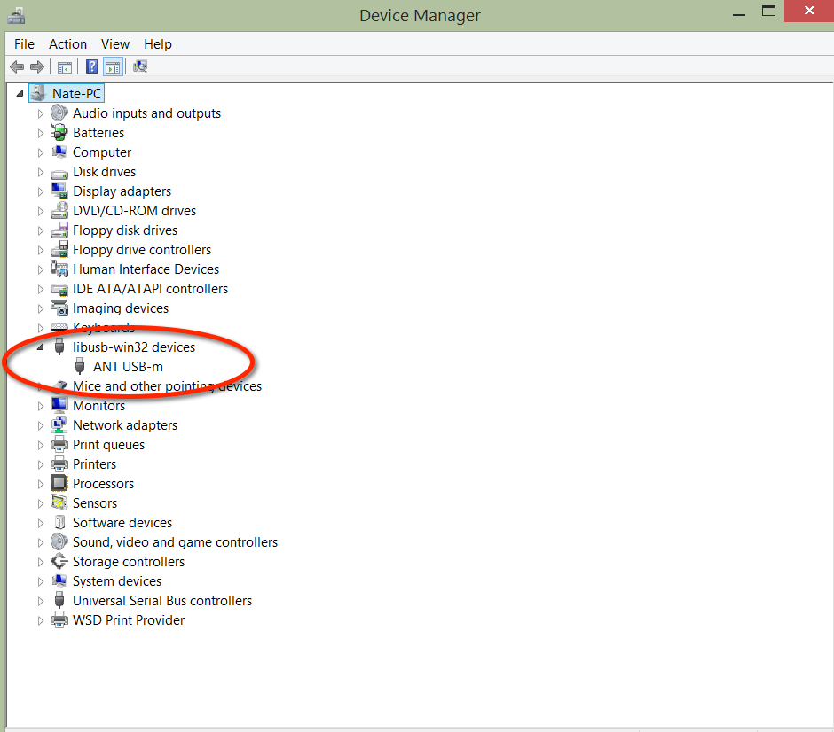834x732 pixels.
Task: Select the Sensors label
Action: coord(95,503)
